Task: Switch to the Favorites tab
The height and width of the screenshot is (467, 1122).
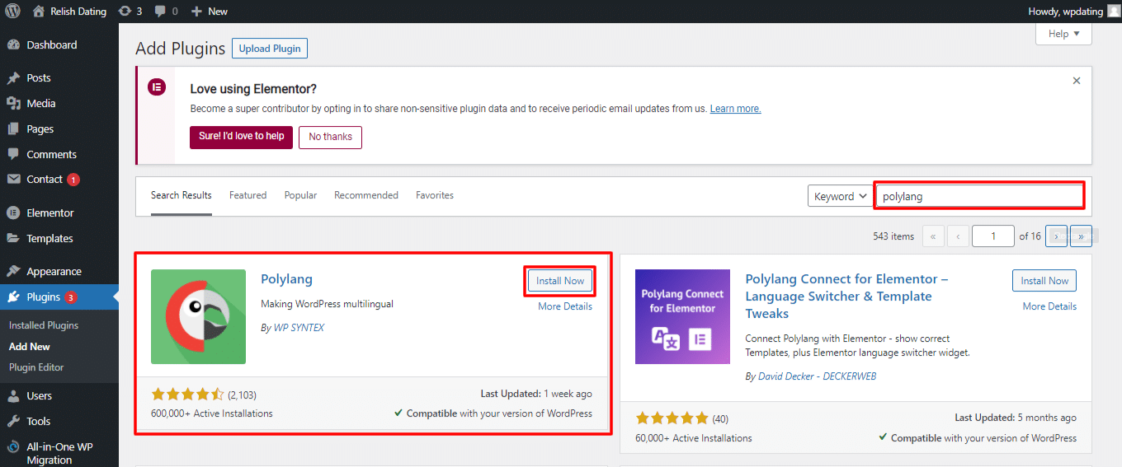Action: click(435, 196)
